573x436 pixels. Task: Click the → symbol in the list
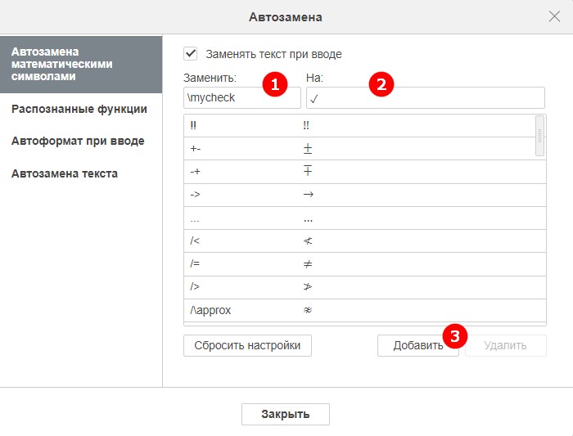[308, 194]
